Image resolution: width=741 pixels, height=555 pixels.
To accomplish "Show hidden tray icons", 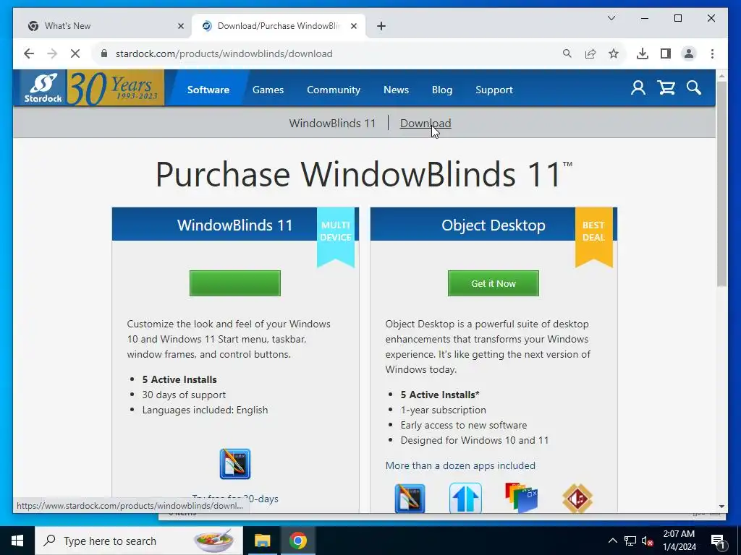I will 612,541.
